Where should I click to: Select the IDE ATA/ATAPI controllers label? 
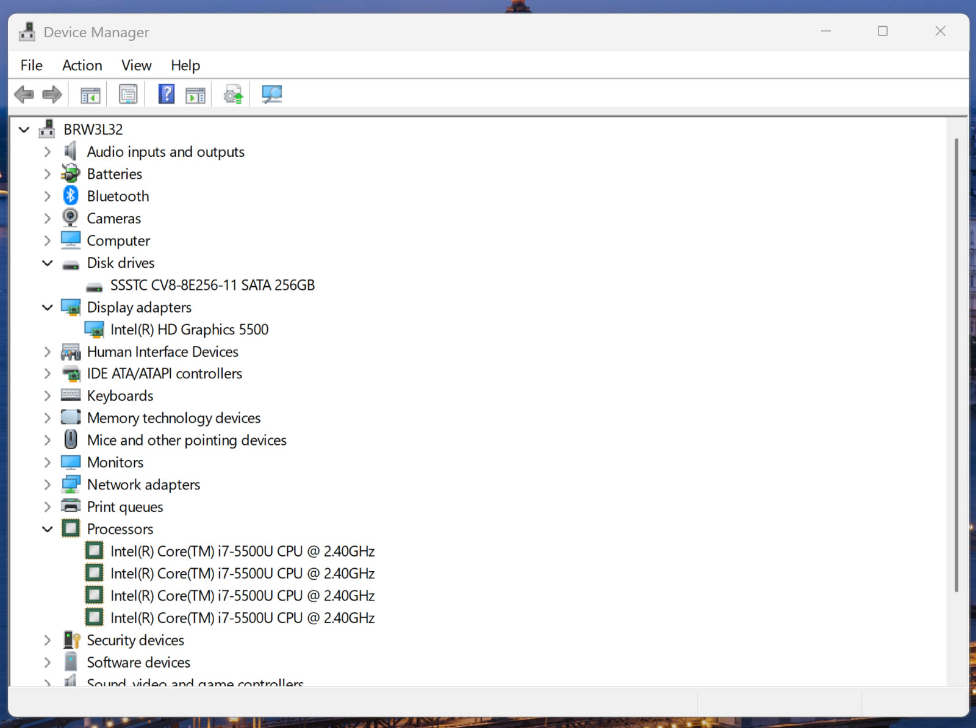tap(165, 373)
